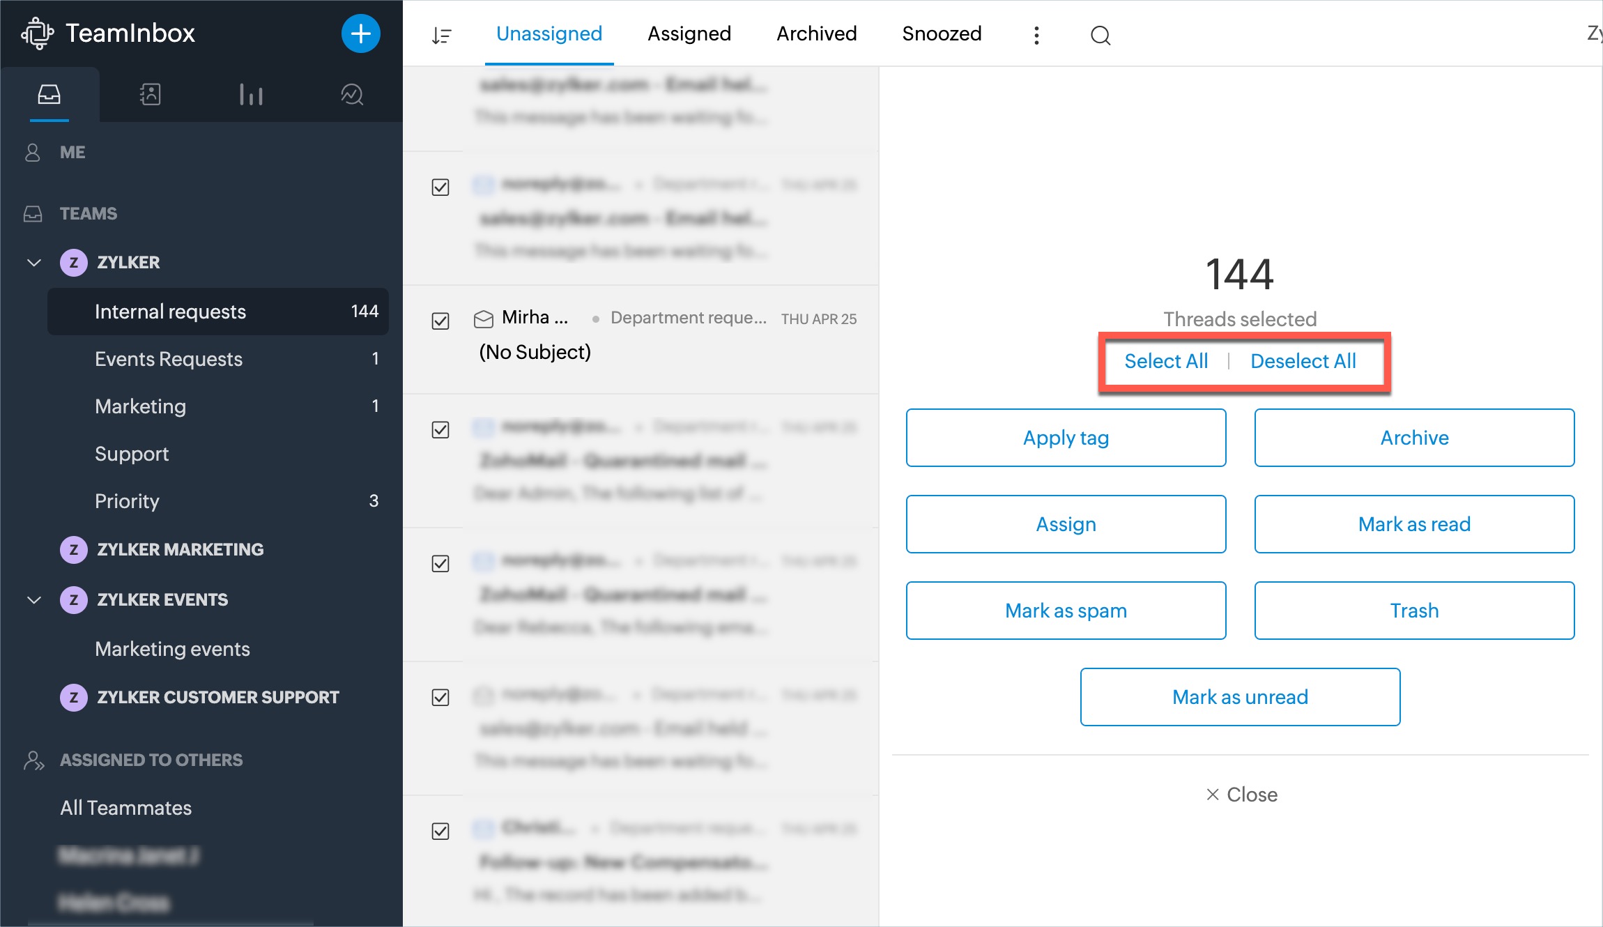Close the bulk actions panel
The width and height of the screenshot is (1603, 927).
click(1241, 795)
